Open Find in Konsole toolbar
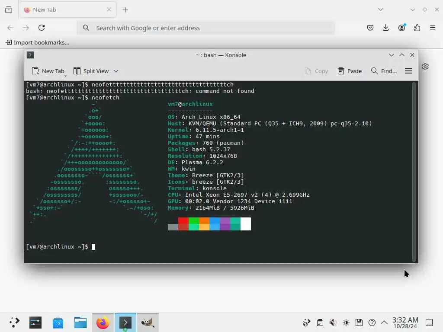Image resolution: width=443 pixels, height=332 pixels. coord(384,71)
